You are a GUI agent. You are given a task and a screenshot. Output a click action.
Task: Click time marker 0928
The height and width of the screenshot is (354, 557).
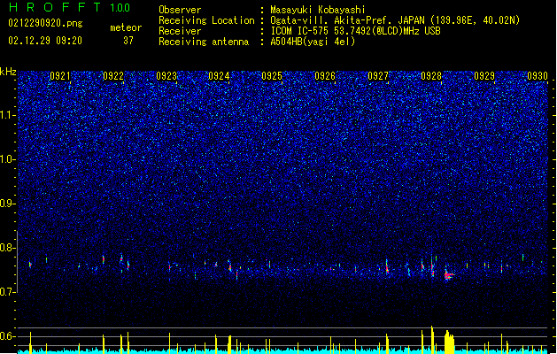pyautogui.click(x=431, y=76)
